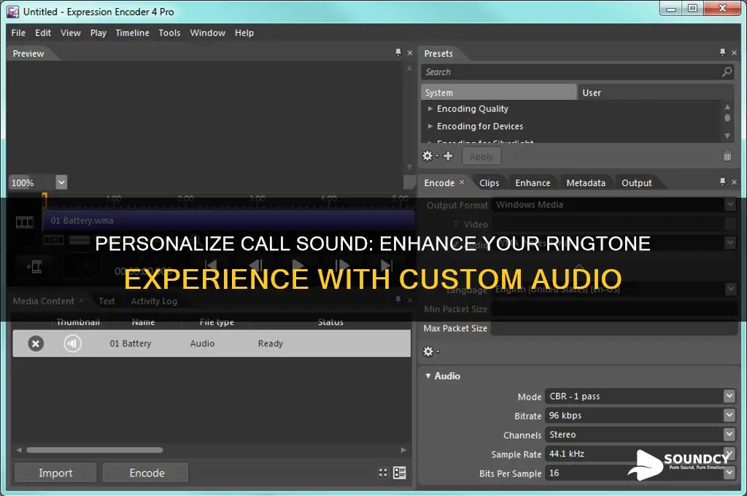Click the media list scroll left arrow
The height and width of the screenshot is (496, 747).
pyautogui.click(x=18, y=450)
